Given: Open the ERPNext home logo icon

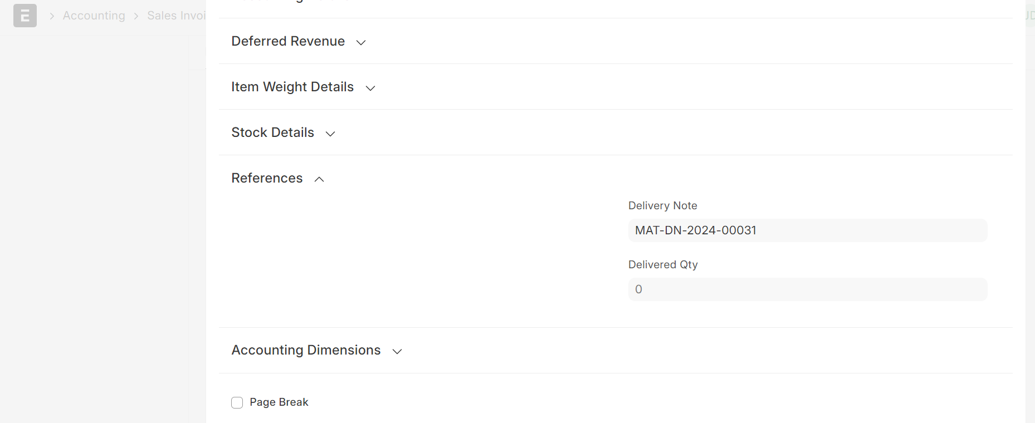Looking at the screenshot, I should [x=25, y=16].
